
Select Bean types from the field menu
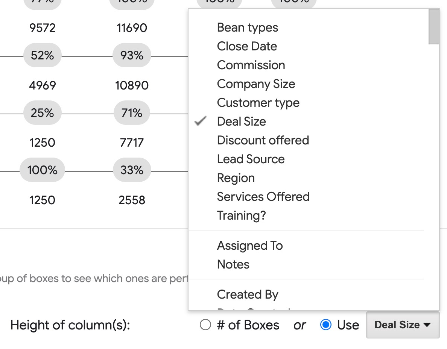click(247, 27)
